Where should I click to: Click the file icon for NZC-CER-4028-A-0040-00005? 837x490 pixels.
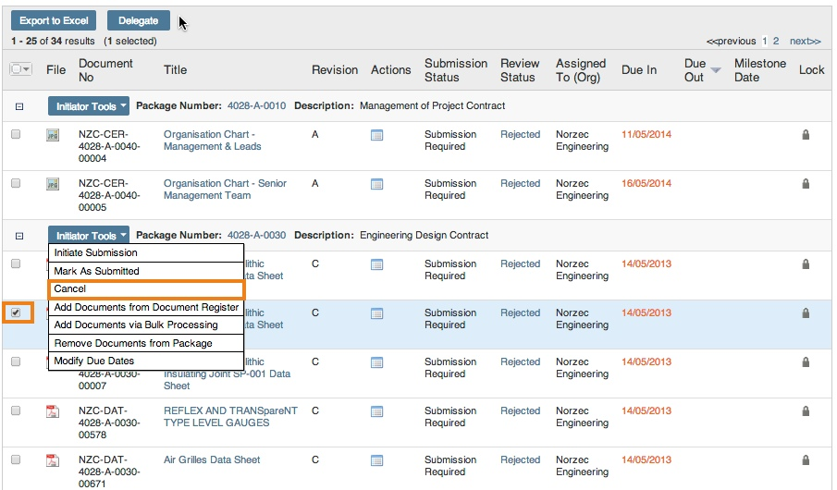point(53,184)
